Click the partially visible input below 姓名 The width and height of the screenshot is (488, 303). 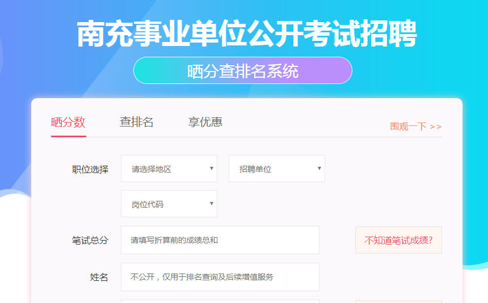tap(220, 301)
